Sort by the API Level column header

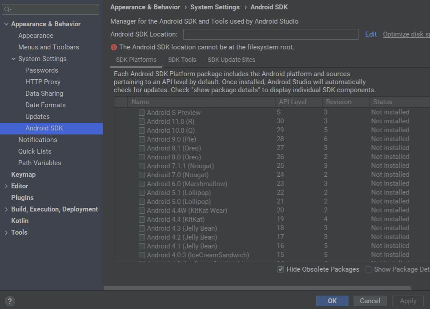coord(298,102)
